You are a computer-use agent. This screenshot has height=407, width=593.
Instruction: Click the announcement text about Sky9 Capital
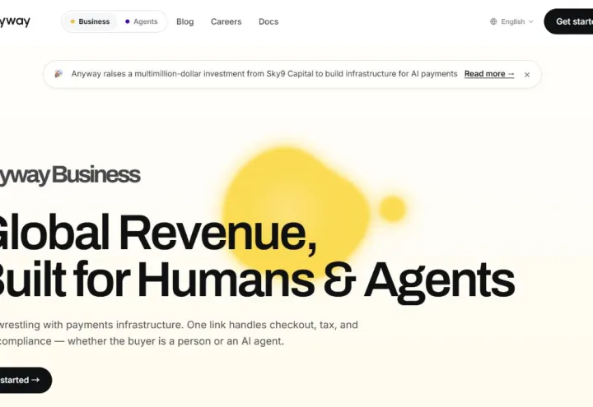click(264, 74)
